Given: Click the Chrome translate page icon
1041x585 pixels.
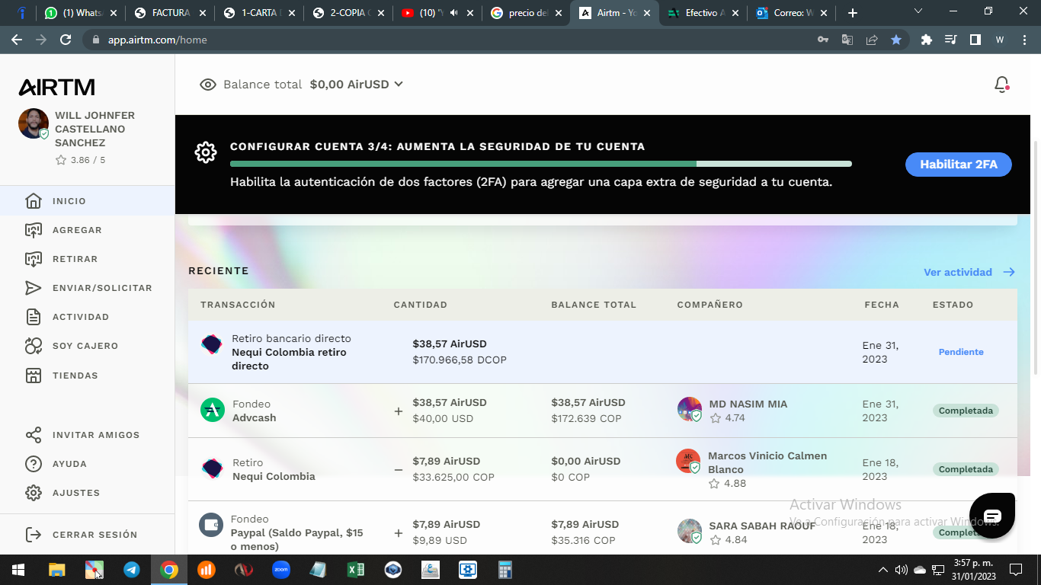Looking at the screenshot, I should [x=847, y=40].
